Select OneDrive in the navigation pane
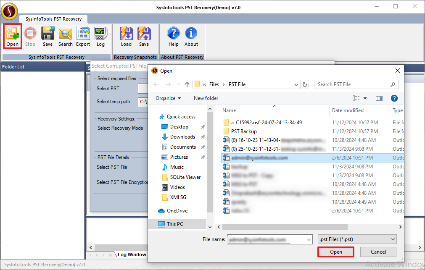 coord(177,211)
